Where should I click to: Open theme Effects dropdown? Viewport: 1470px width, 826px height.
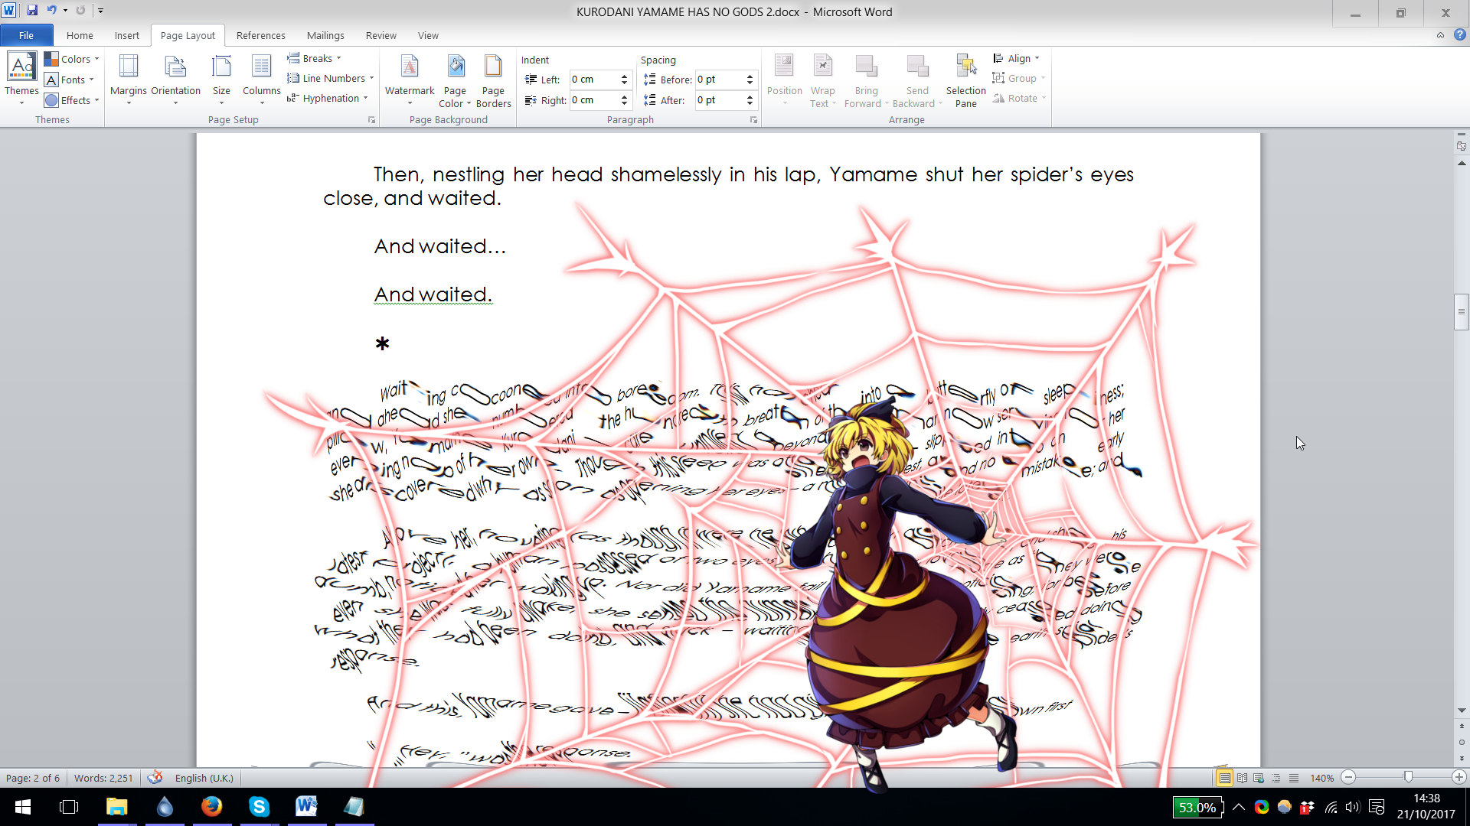(x=72, y=100)
